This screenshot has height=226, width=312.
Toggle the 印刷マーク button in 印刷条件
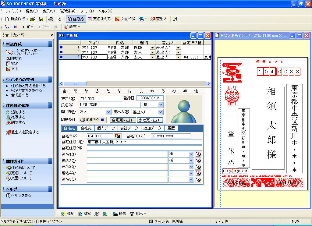pyautogui.click(x=93, y=120)
